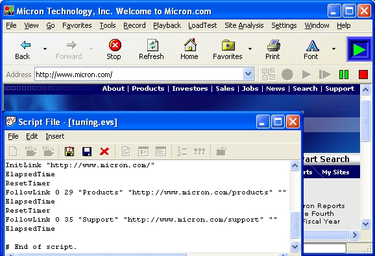375x256 pixels.
Task: Open the Font size dropdown arrow
Action: [333, 49]
